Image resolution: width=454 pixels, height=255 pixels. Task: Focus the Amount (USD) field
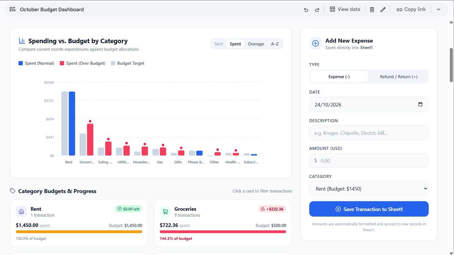(x=369, y=161)
